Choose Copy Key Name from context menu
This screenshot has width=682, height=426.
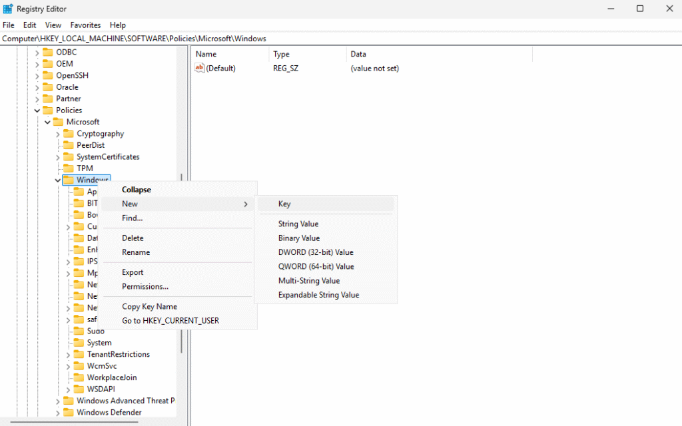(149, 307)
